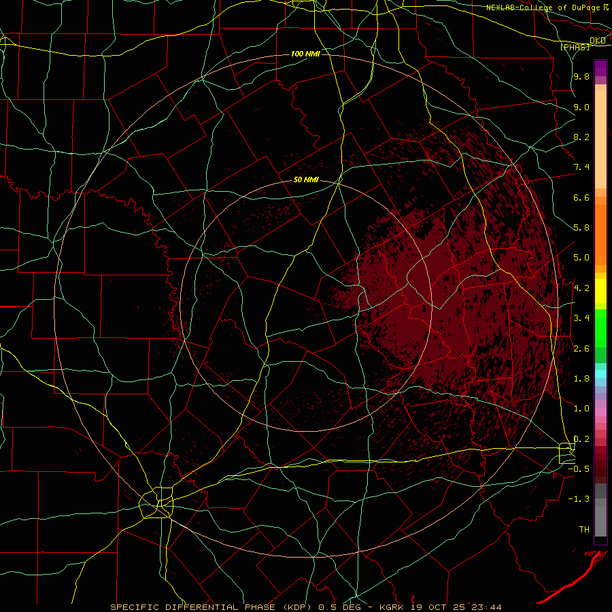Click the registered mark after DuPage
The width and height of the screenshot is (612, 612).
[x=605, y=7]
